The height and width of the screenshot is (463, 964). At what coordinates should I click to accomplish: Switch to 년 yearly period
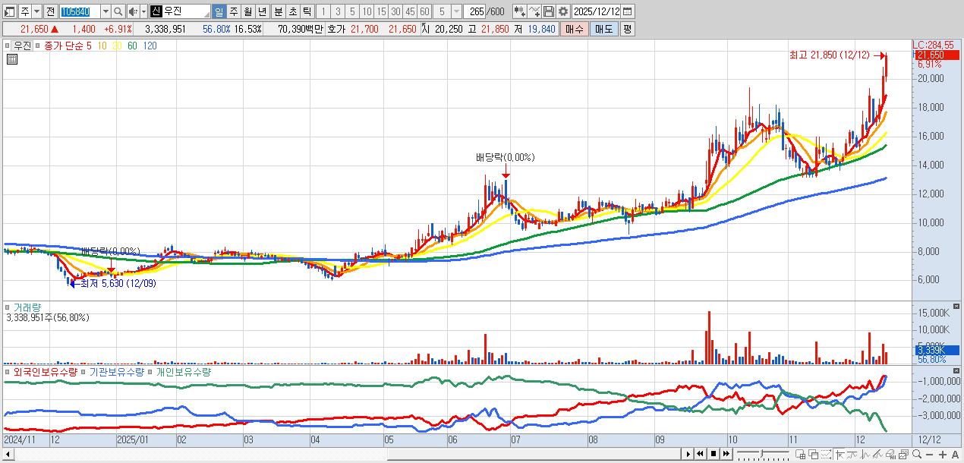(262, 11)
